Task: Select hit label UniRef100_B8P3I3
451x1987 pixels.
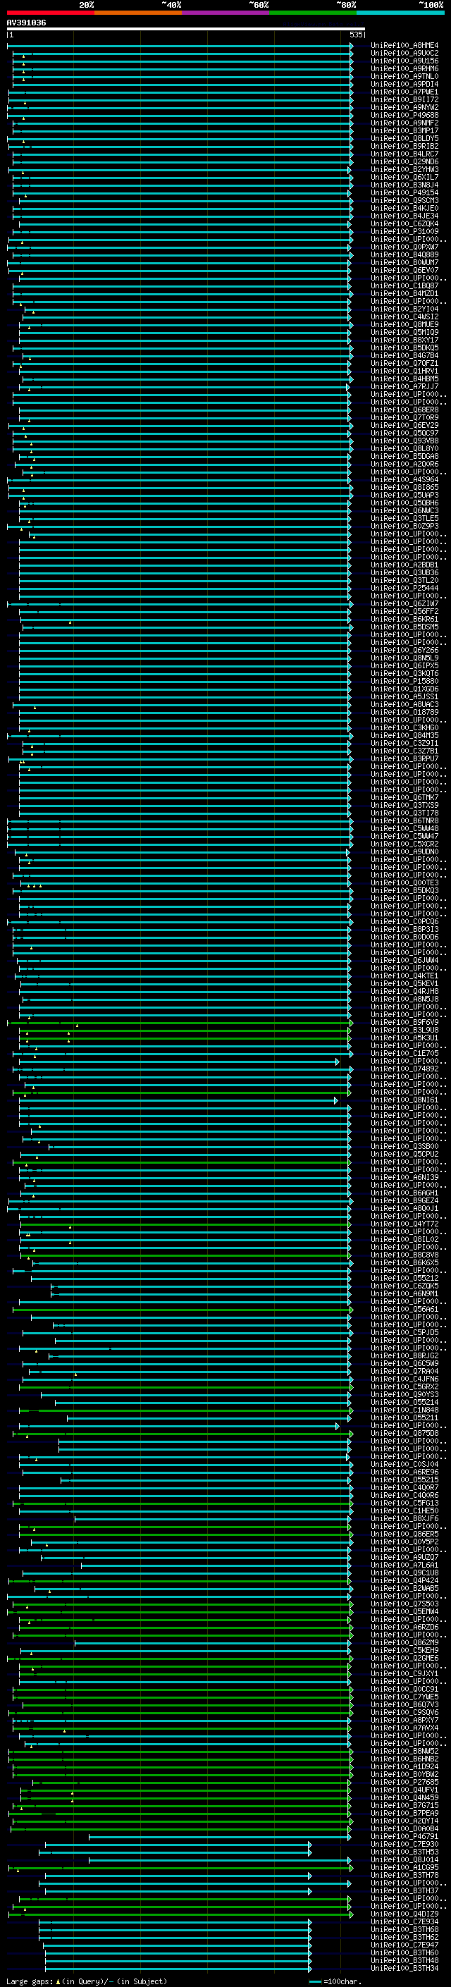Action: point(404,930)
